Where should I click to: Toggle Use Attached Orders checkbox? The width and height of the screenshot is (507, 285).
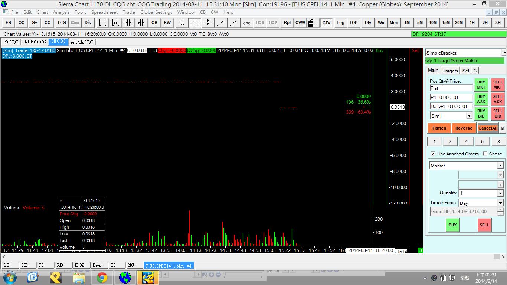pos(433,154)
